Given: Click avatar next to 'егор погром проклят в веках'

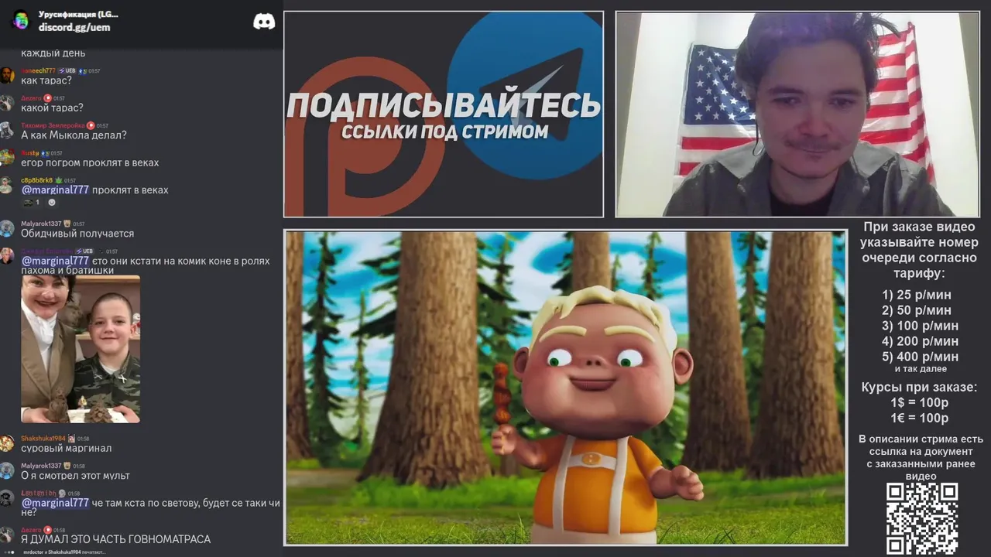Looking at the screenshot, I should point(7,158).
